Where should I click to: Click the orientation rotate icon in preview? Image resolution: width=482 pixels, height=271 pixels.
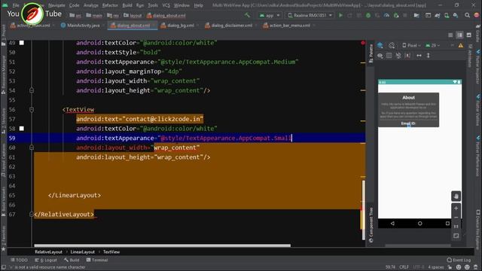pyautogui.click(x=392, y=45)
